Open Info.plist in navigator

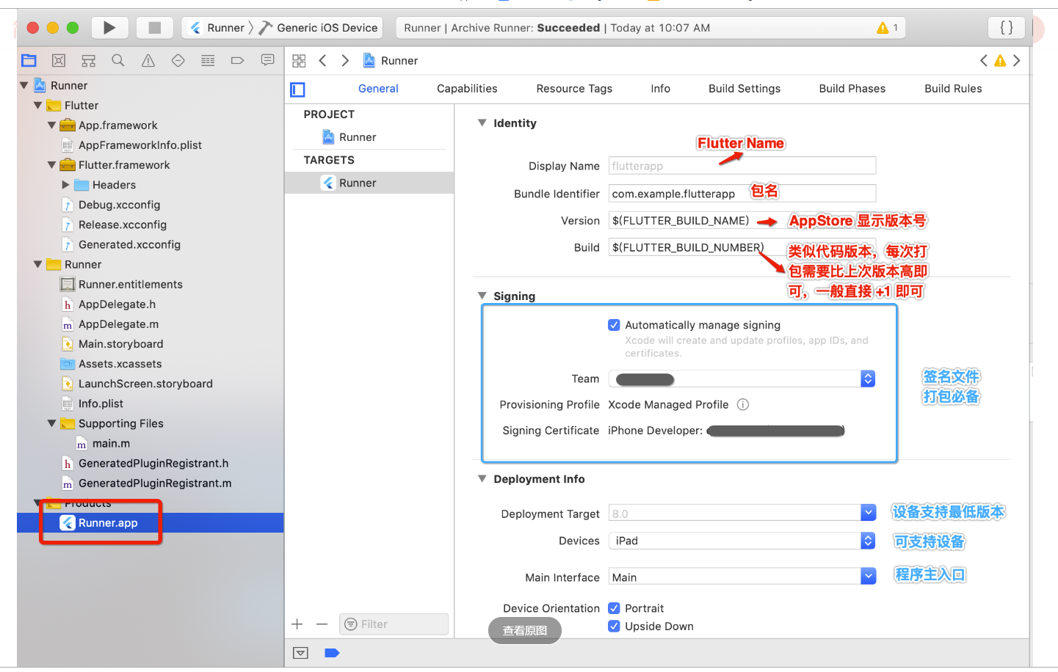(101, 403)
